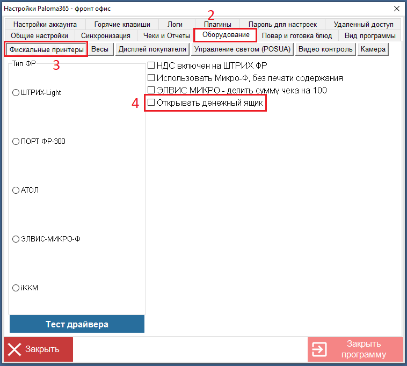Open the Настройки аккаунта tab
The height and width of the screenshot is (366, 407).
[x=45, y=25]
